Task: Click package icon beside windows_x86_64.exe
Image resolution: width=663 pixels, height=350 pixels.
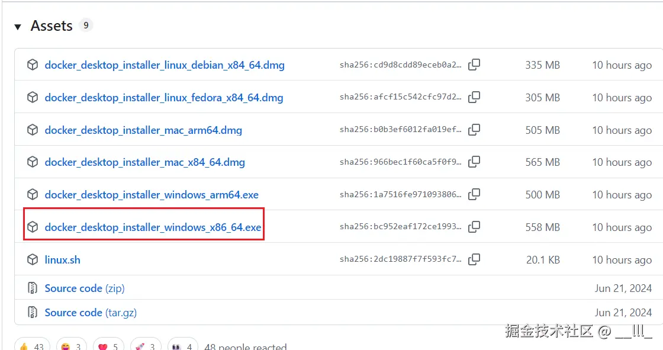Action: [x=33, y=227]
